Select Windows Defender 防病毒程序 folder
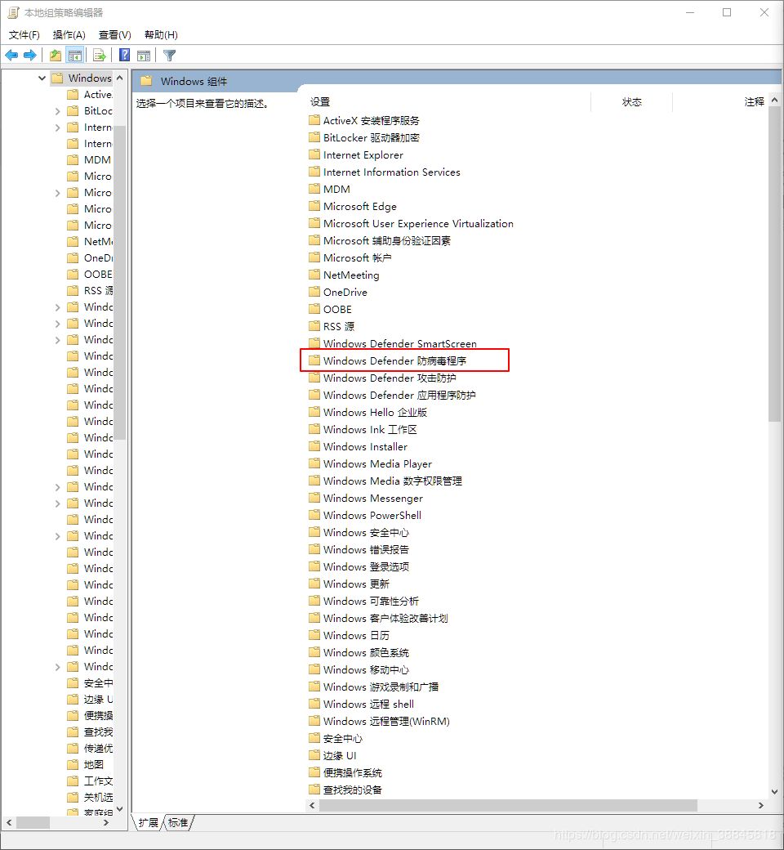This screenshot has width=784, height=850. (x=388, y=361)
